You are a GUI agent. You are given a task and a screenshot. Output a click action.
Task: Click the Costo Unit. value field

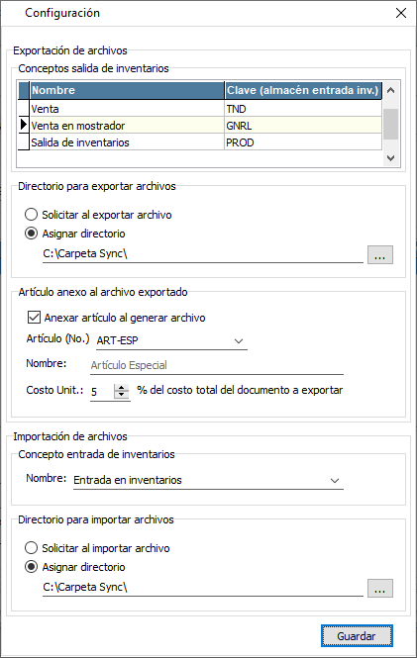point(101,392)
